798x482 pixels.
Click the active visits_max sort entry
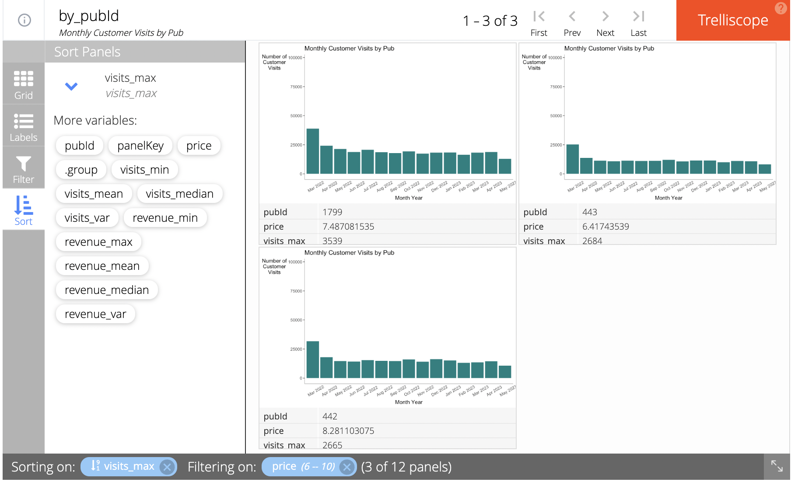[130, 86]
